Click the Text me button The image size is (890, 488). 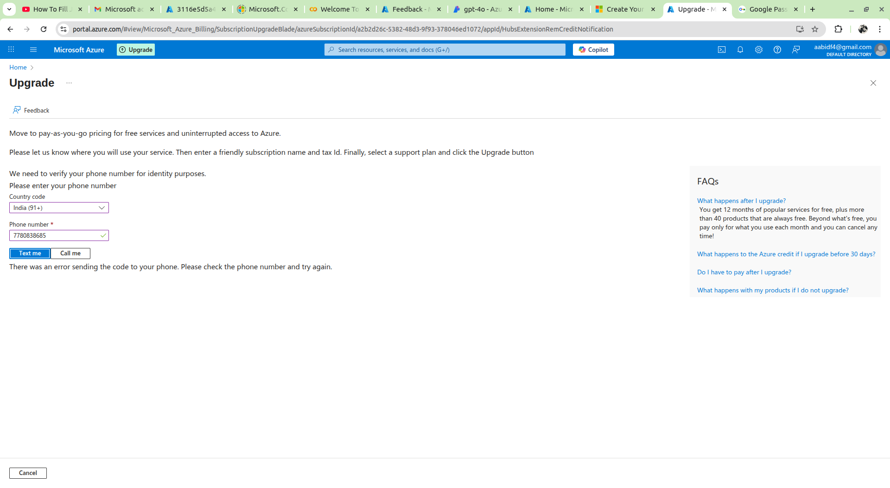tap(30, 254)
